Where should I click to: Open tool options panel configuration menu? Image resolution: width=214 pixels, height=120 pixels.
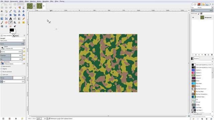coord(24,36)
